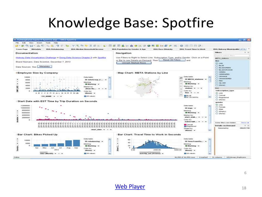Switch to EDA: Rebalancing tab
The height and width of the screenshot is (197, 262).
click(x=55, y=49)
